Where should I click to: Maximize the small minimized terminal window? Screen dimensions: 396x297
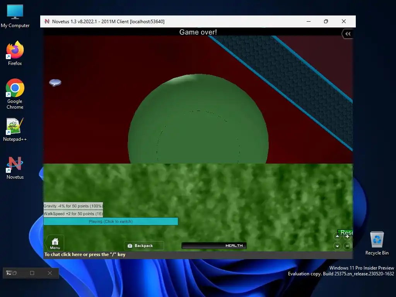click(x=32, y=273)
